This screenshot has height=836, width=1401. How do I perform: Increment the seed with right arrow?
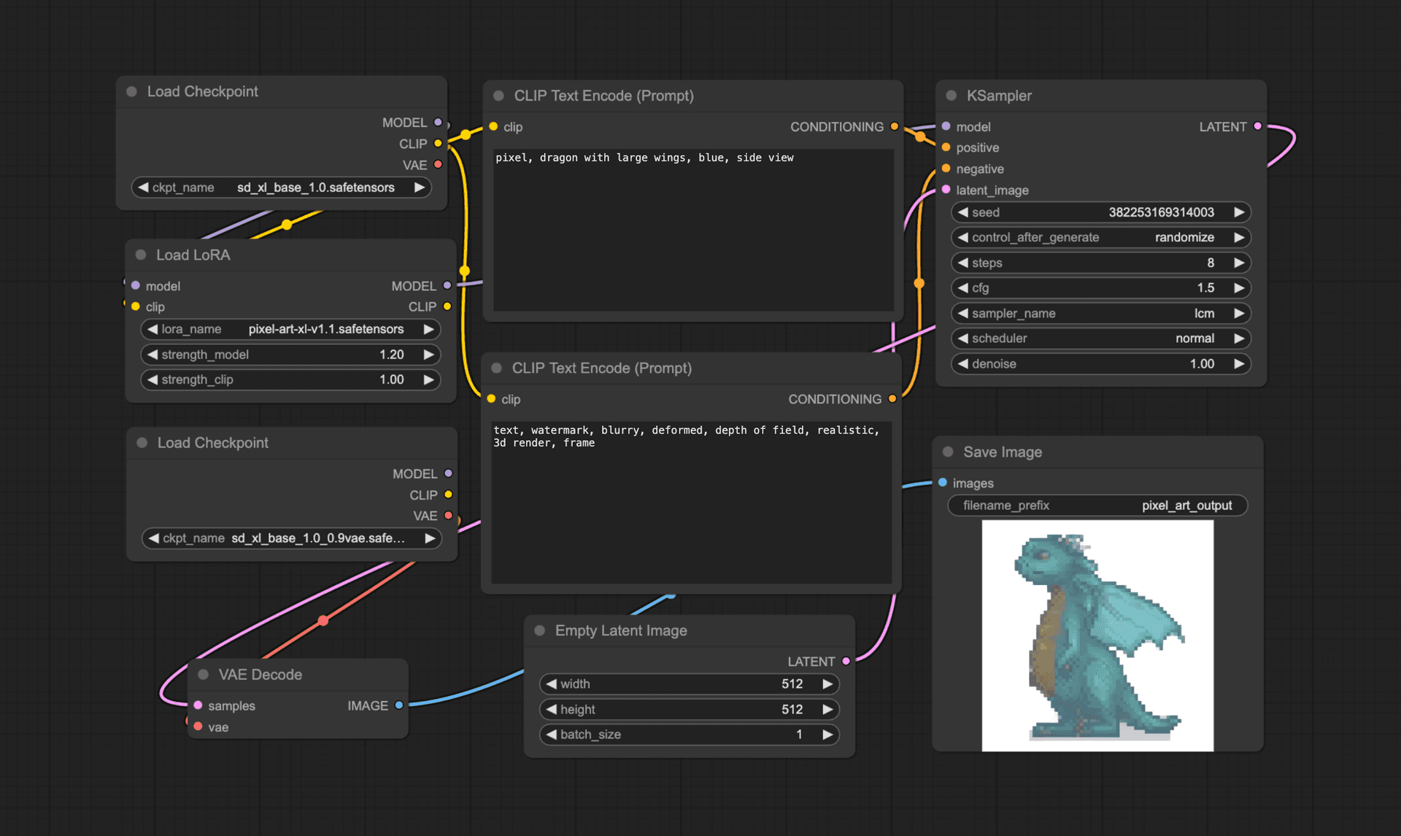(1238, 212)
